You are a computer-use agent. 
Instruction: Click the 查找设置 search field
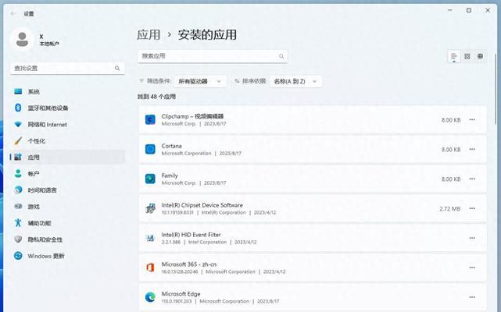click(x=67, y=69)
